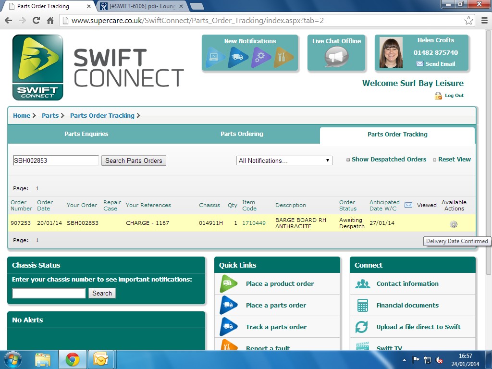Viewport: 492px width, 369px height.
Task: Click the calculator Financial documents icon
Action: 362,305
